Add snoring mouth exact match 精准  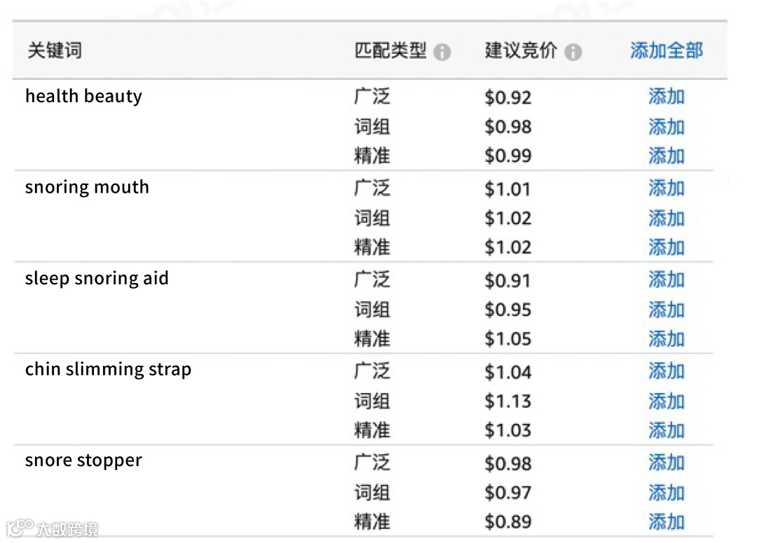[667, 247]
